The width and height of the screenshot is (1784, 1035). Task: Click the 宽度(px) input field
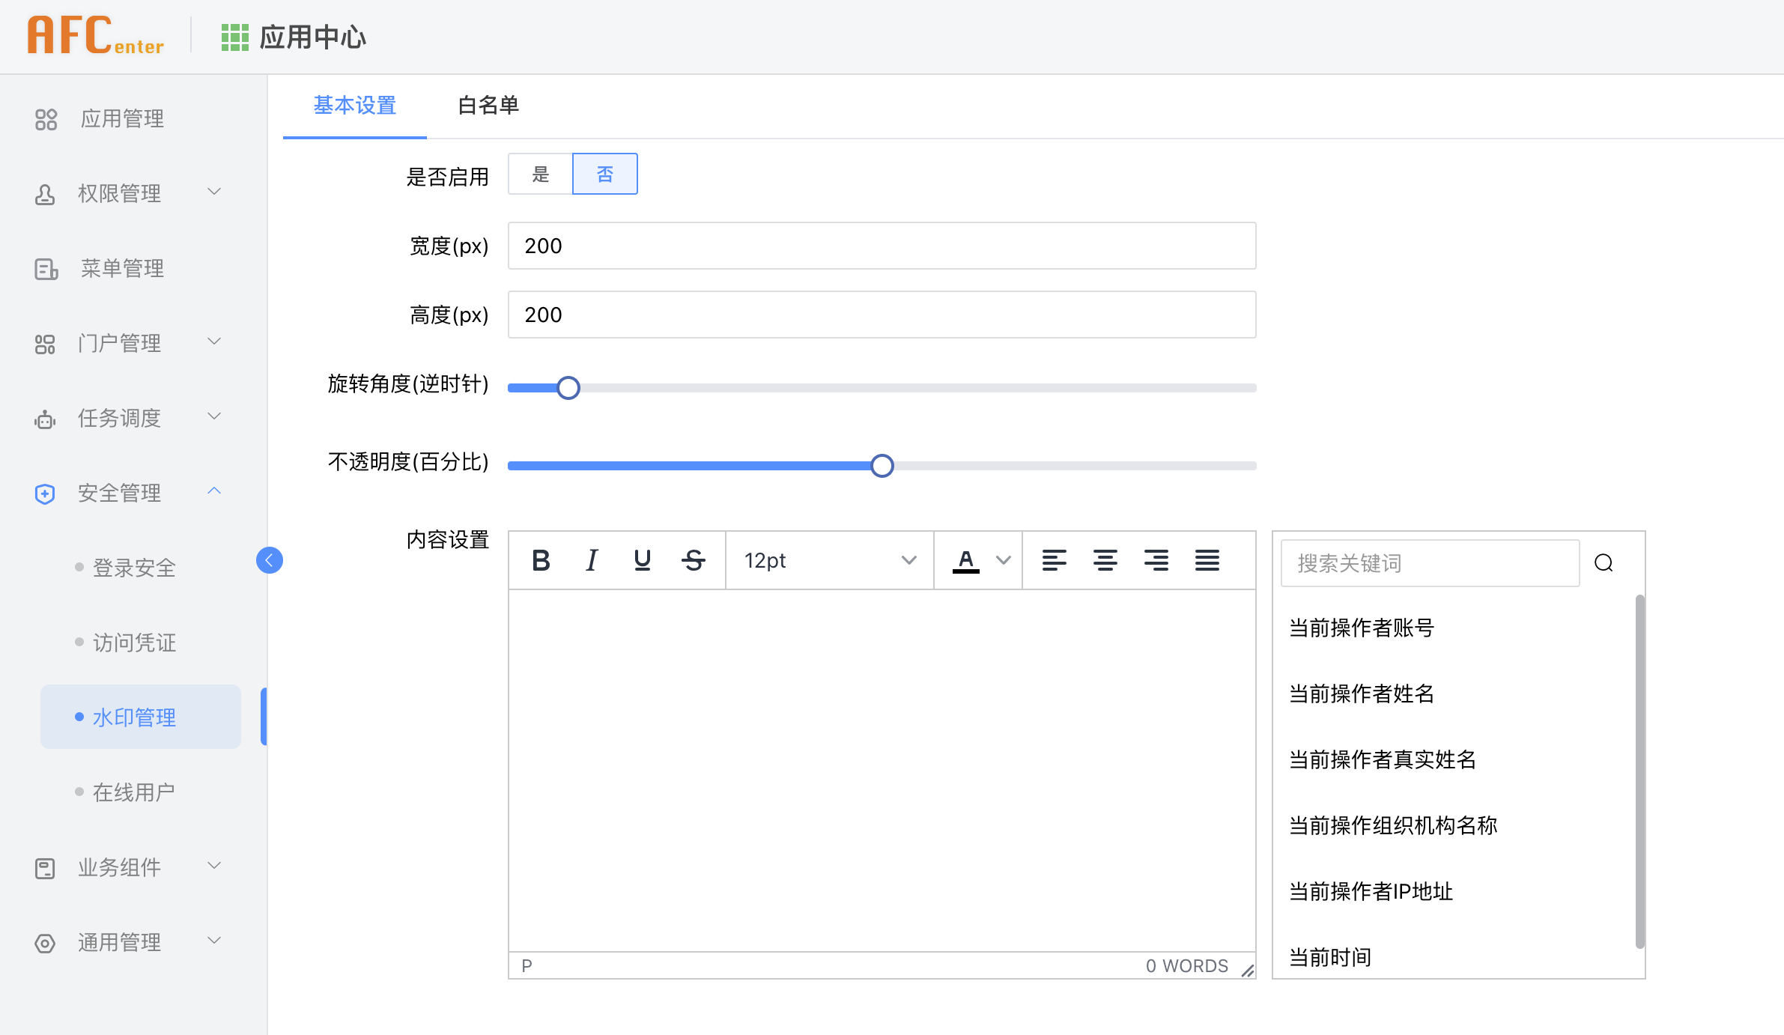[x=882, y=246]
